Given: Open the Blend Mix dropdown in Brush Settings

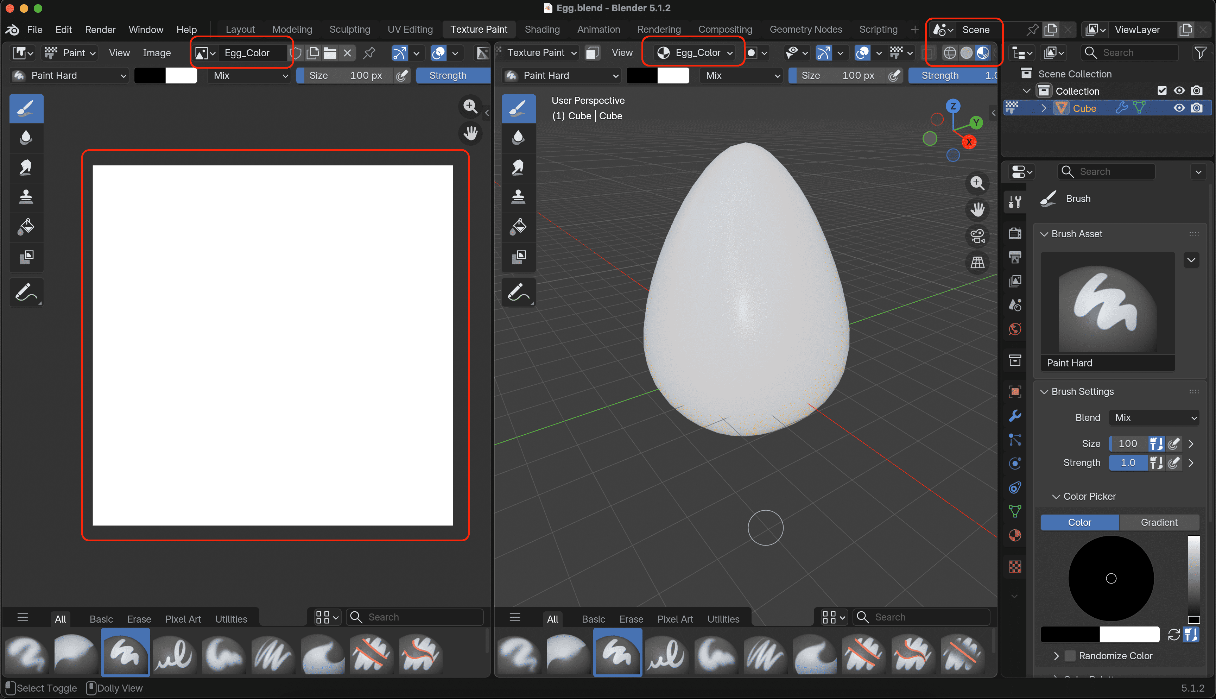Looking at the screenshot, I should 1154,418.
